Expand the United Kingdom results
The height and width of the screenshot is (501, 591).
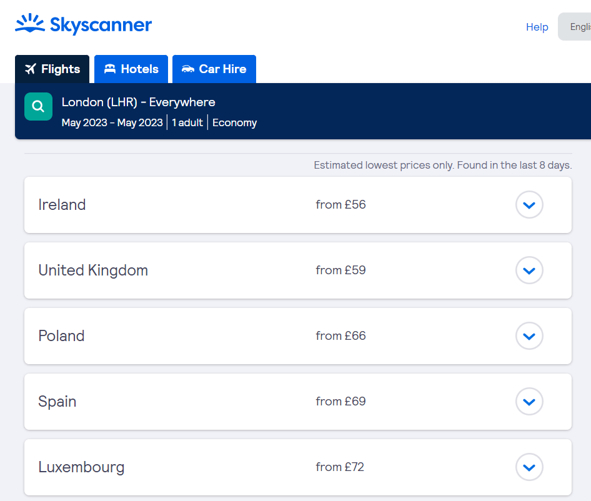[x=529, y=270]
